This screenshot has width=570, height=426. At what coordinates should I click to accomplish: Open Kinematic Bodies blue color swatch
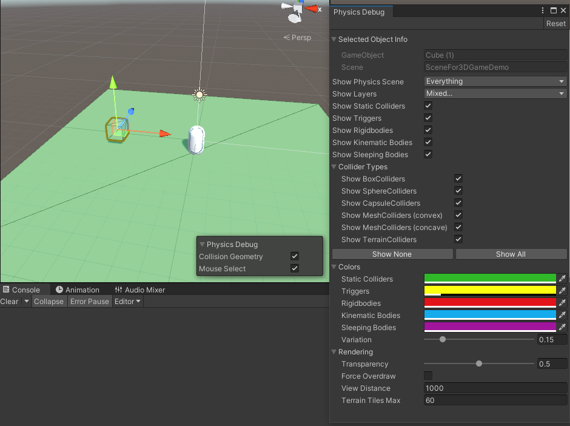pyautogui.click(x=490, y=315)
